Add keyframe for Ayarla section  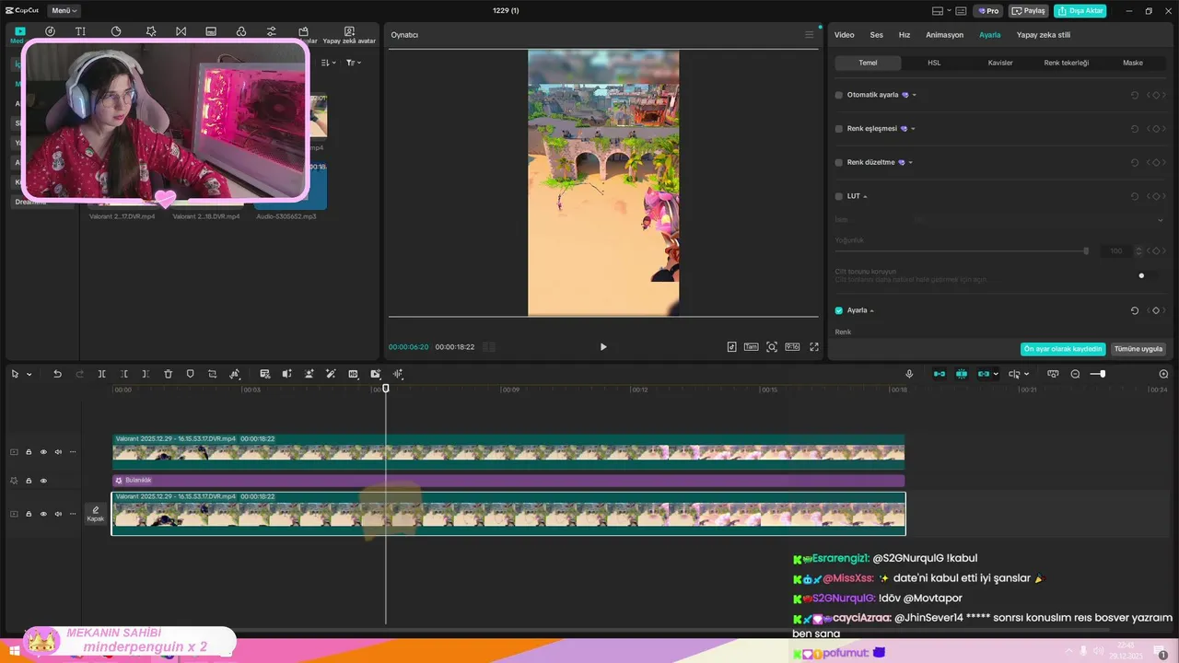click(1156, 311)
